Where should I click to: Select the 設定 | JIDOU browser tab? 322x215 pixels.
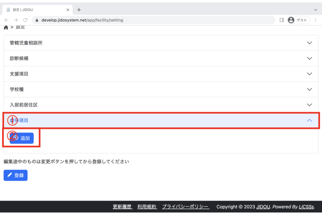coord(37,10)
